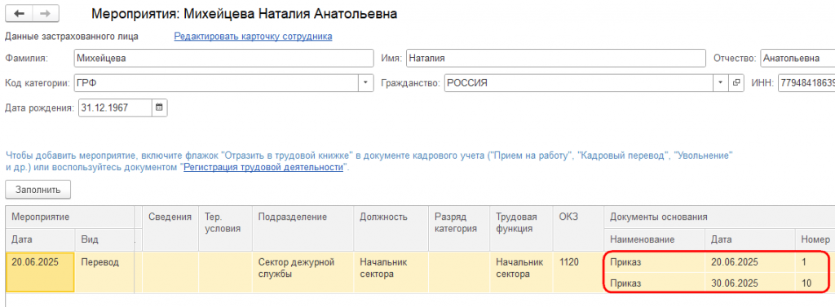Select the event date cell 20.06.2025
Image resolution: width=835 pixels, height=307 pixels.
pyautogui.click(x=40, y=272)
